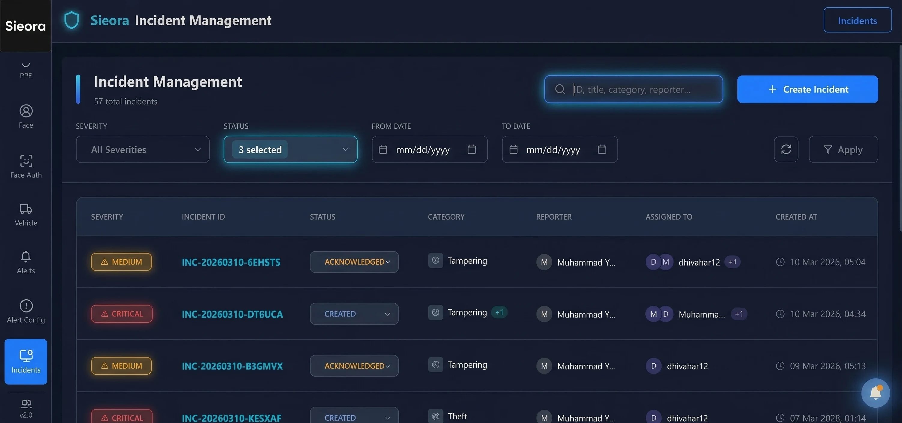Click the Tampering category icon for INC-20260310-B3GMVX
The width and height of the screenshot is (902, 423).
[435, 364]
